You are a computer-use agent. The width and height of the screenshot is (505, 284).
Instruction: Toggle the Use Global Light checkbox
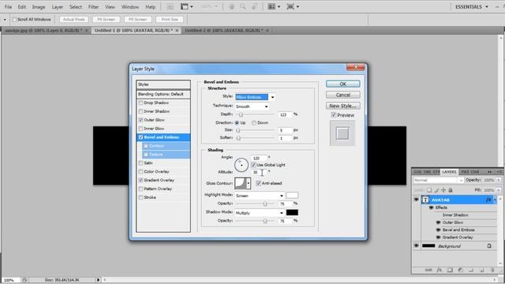253,165
